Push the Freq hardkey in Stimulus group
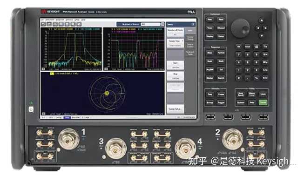The height and width of the screenshot is (176, 304). coord(209,95)
